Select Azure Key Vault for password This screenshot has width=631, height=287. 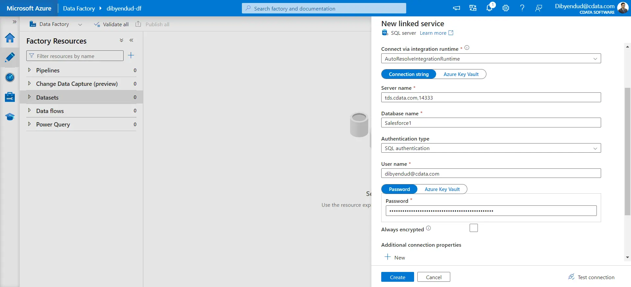pos(442,189)
